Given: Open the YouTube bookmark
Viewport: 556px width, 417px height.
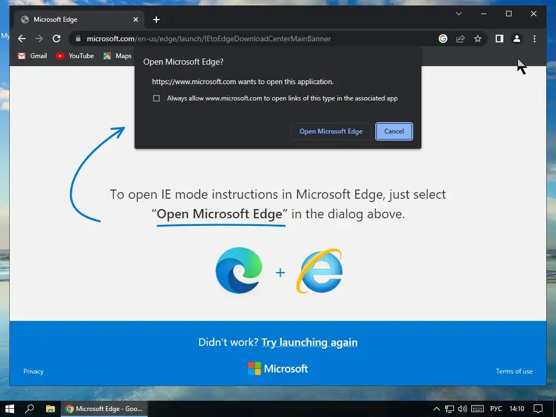Looking at the screenshot, I should (x=75, y=56).
